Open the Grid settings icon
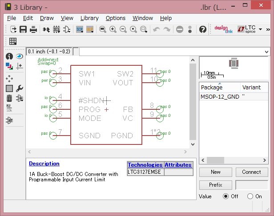The height and width of the screenshot is (216, 274). click(13, 41)
